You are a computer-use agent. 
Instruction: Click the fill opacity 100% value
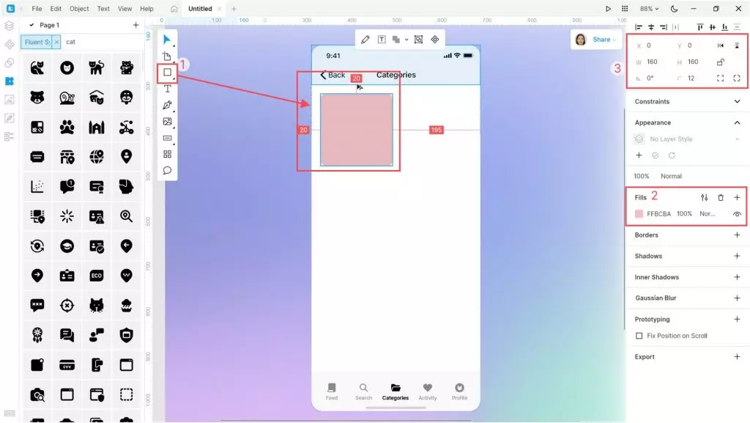(x=684, y=214)
